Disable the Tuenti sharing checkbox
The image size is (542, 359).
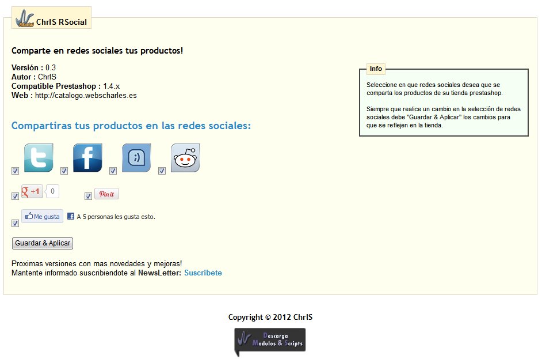(113, 171)
